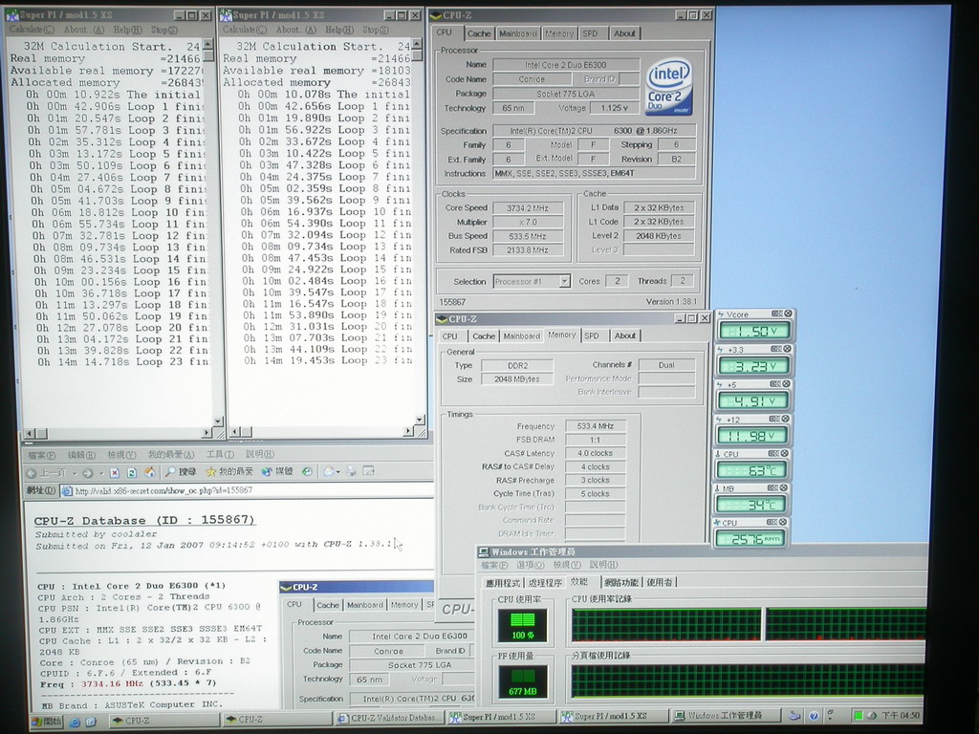Close the +3.3 voltage panel

(787, 348)
